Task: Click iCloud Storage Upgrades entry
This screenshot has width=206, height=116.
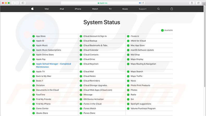Action: (x=95, y=85)
